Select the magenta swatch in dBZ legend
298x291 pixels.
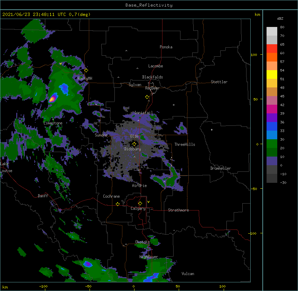click(272, 109)
